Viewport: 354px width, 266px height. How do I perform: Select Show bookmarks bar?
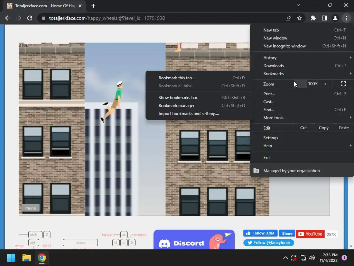tap(199, 97)
